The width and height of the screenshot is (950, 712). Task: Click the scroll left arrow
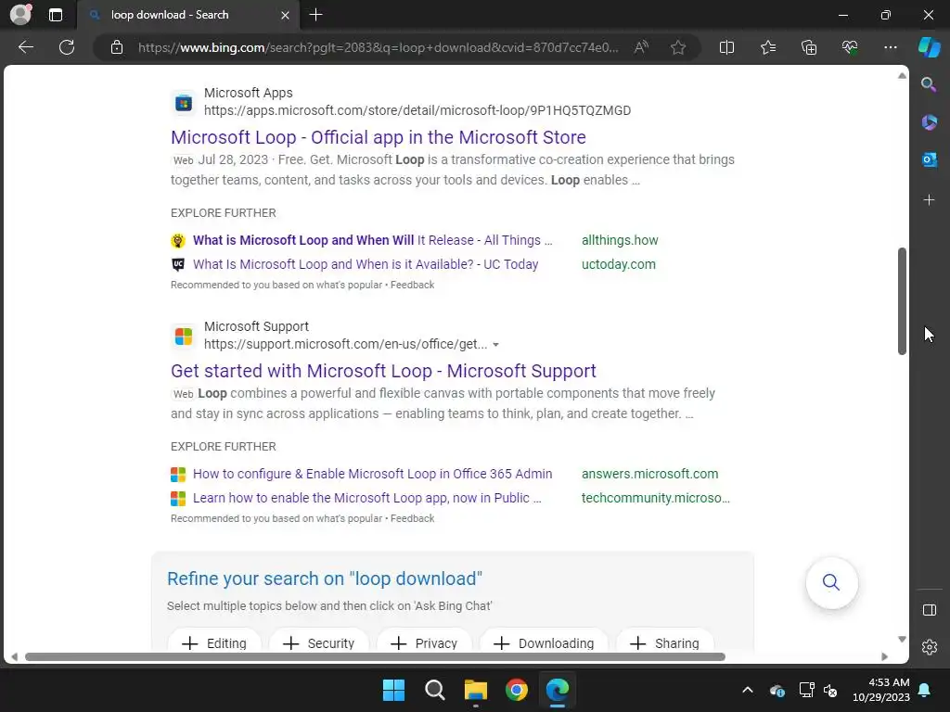click(14, 657)
